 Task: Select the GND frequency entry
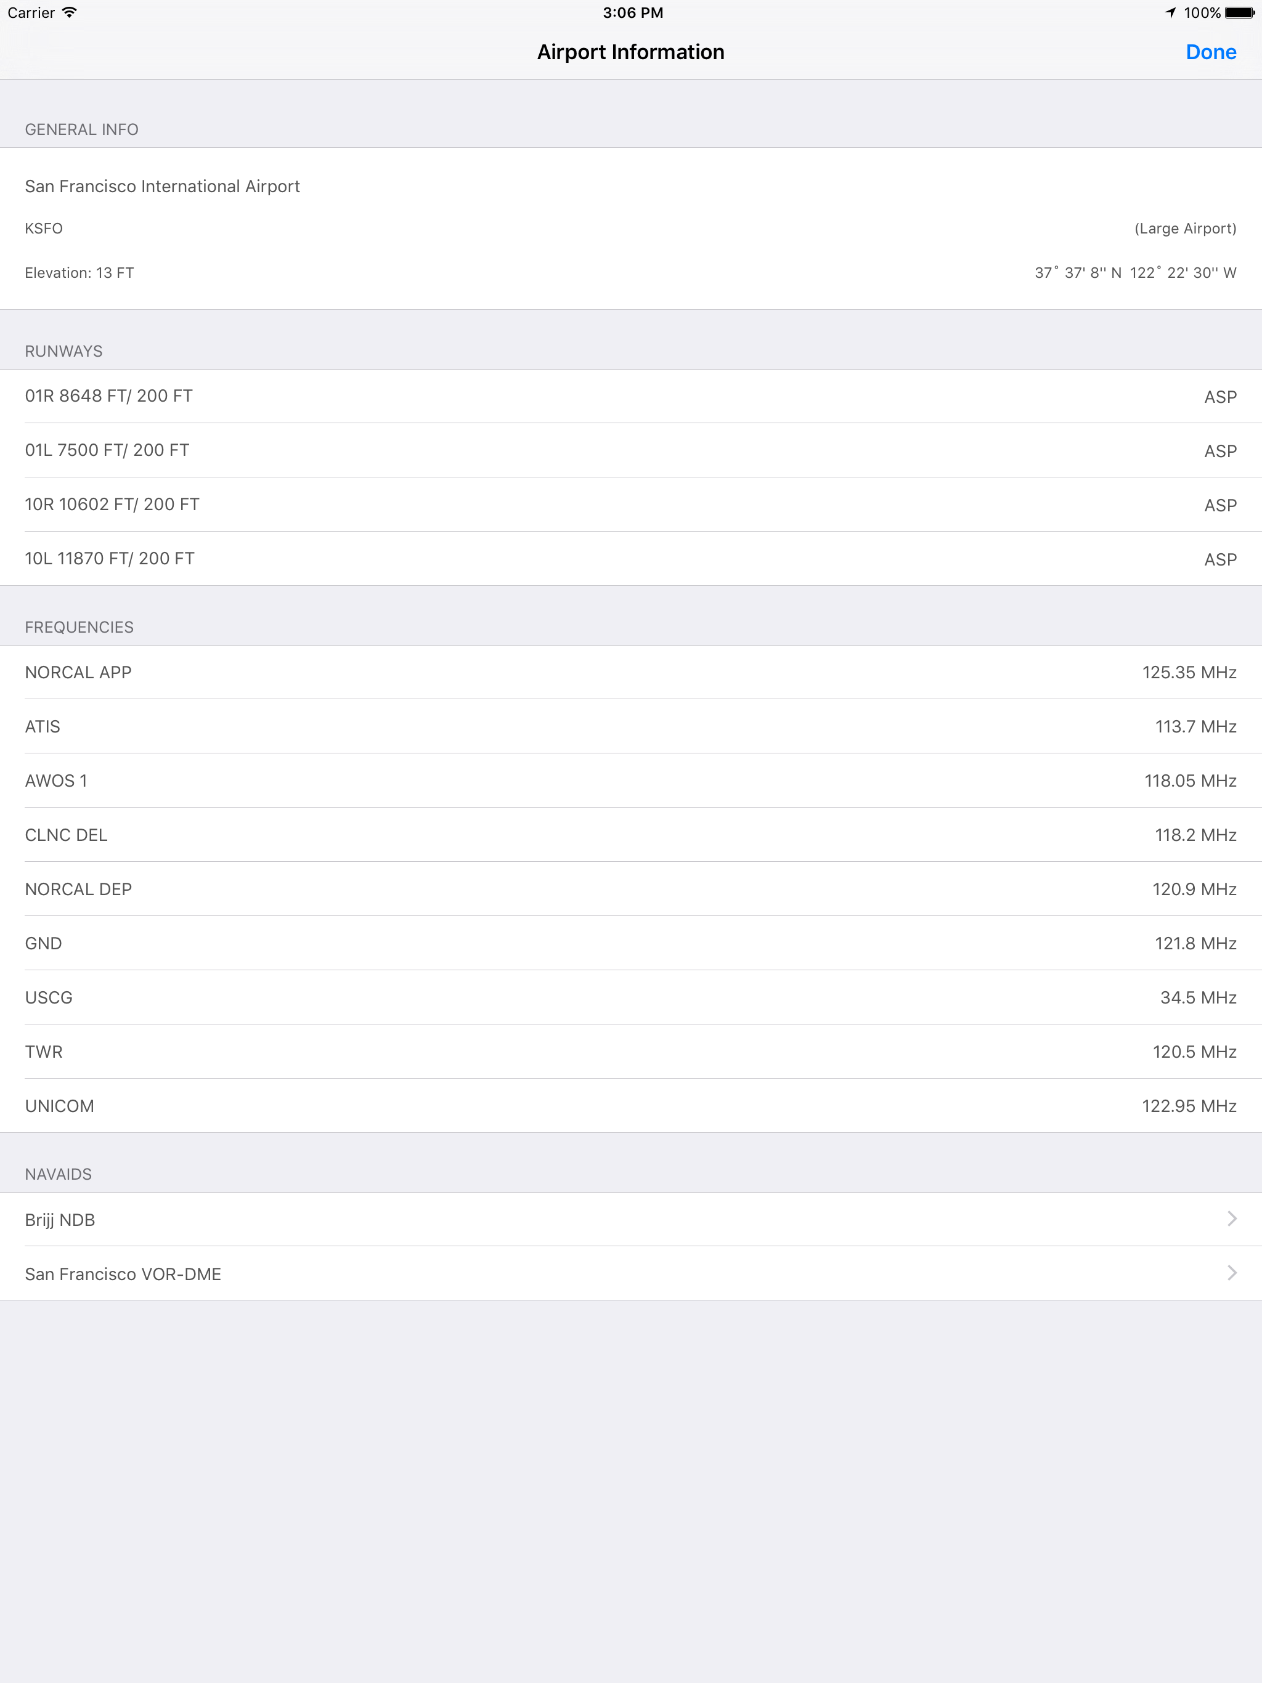pyautogui.click(x=630, y=944)
